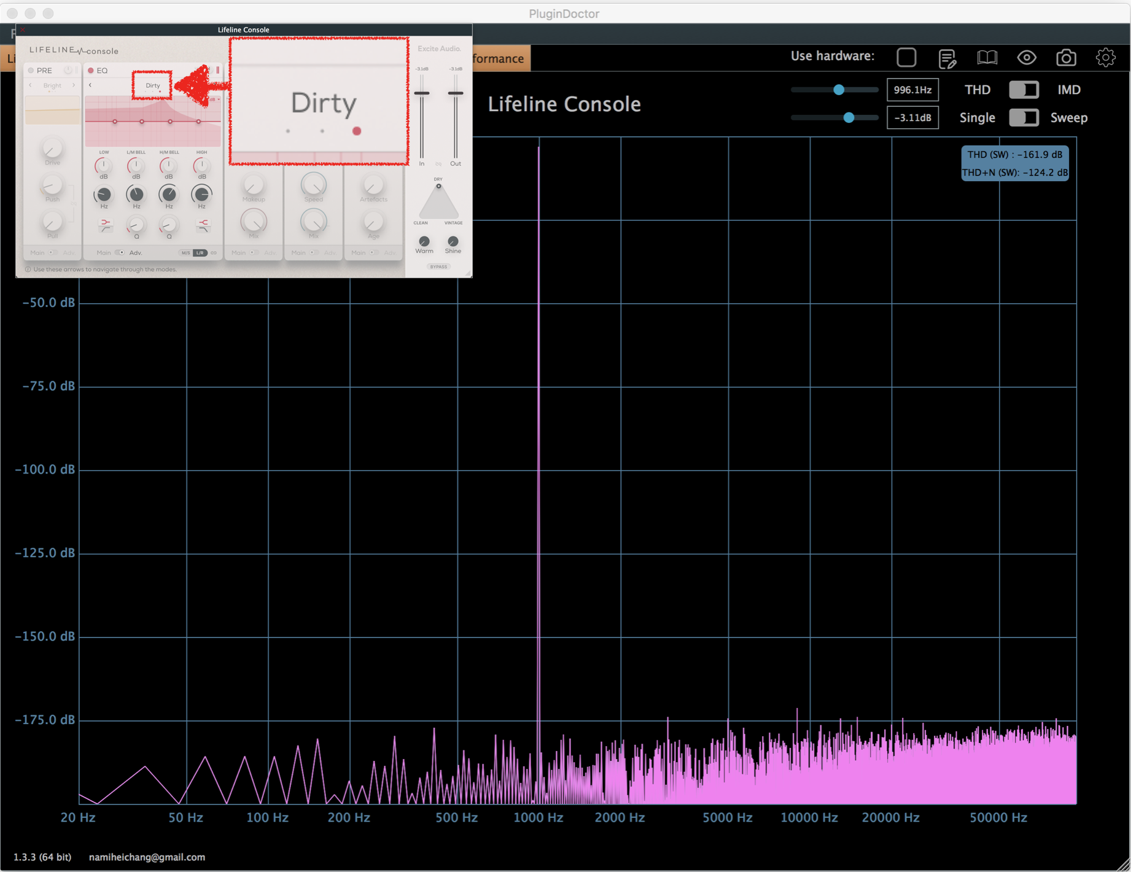This screenshot has height=872, width=1131.
Task: Click the 996.1Hz frequency field
Action: click(x=912, y=90)
